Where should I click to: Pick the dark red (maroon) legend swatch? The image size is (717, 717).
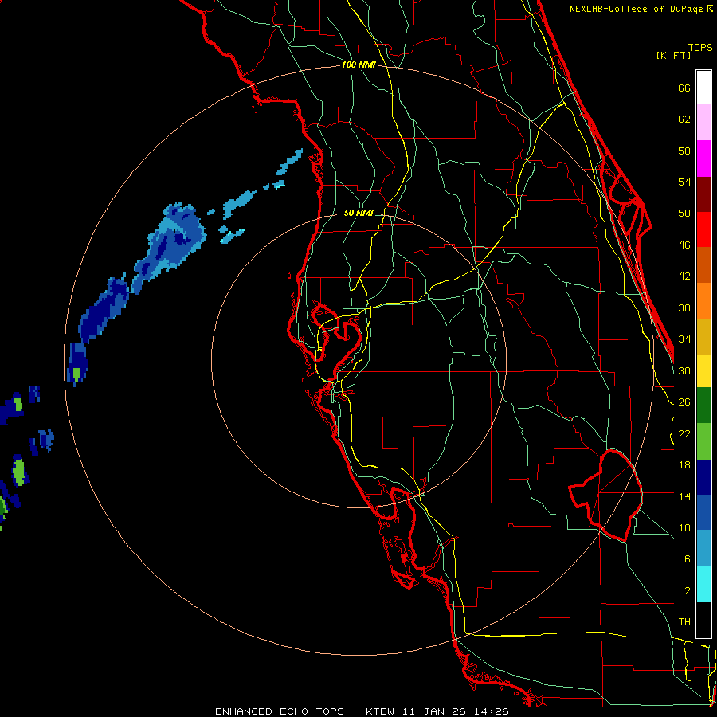tap(703, 194)
